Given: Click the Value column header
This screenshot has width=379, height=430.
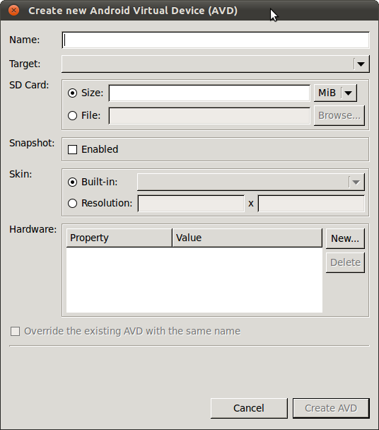Looking at the screenshot, I should pos(247,238).
